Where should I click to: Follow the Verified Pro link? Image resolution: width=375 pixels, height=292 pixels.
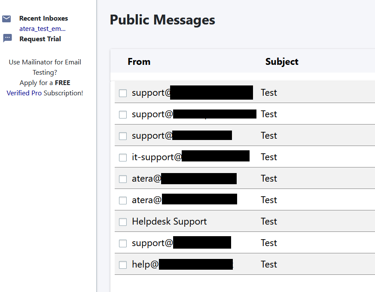pyautogui.click(x=24, y=93)
